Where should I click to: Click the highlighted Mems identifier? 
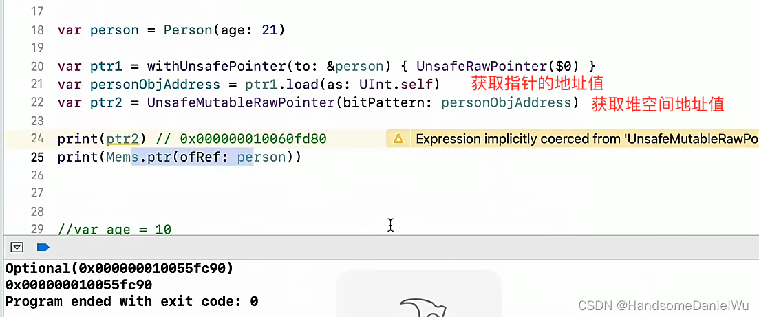pyautogui.click(x=121, y=157)
